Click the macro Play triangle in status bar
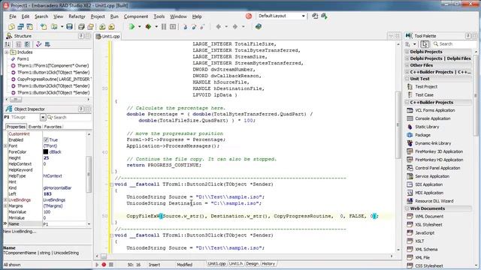 coord(97,265)
